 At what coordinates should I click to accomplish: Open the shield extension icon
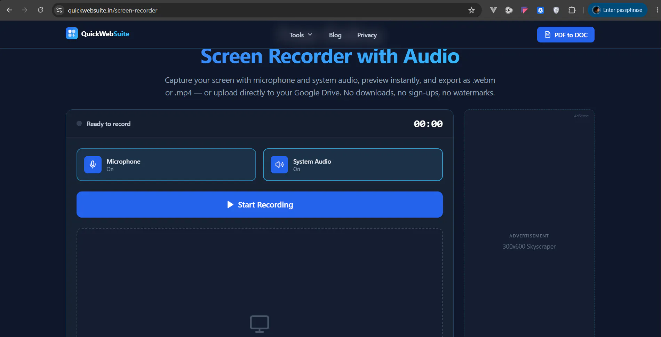(x=556, y=10)
